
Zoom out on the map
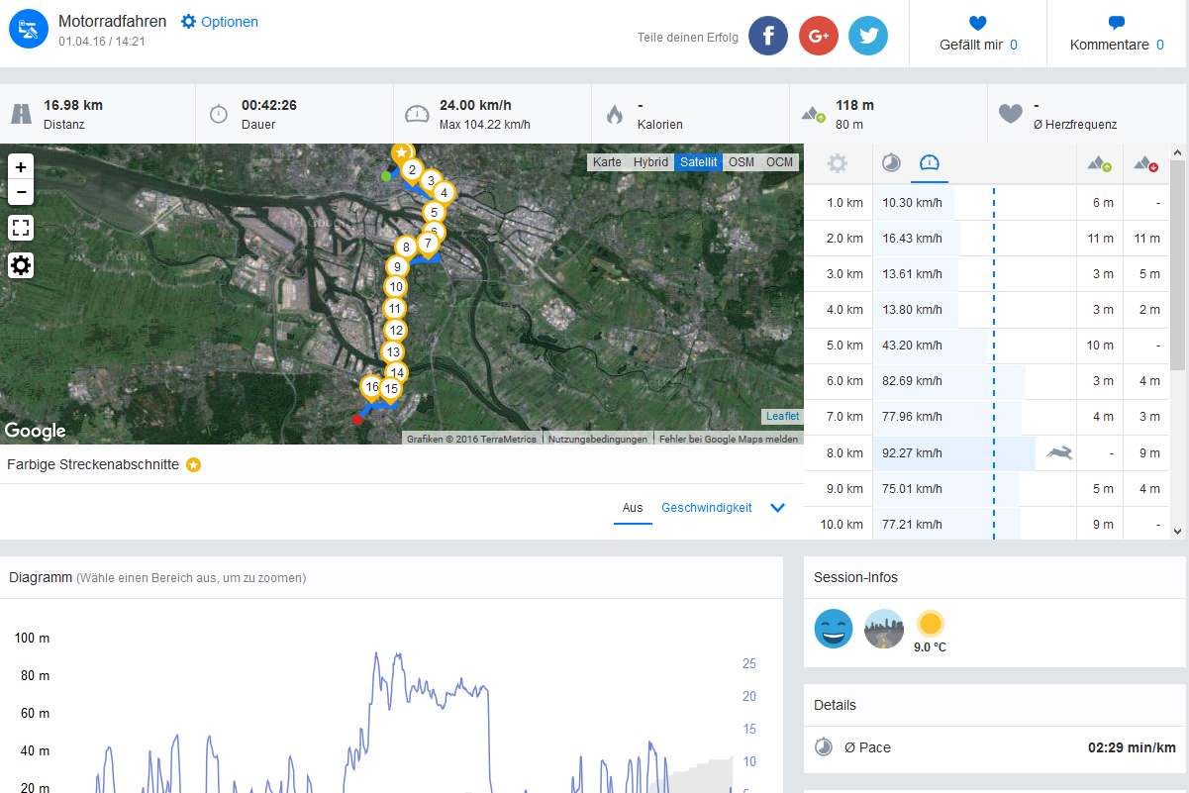point(21,192)
